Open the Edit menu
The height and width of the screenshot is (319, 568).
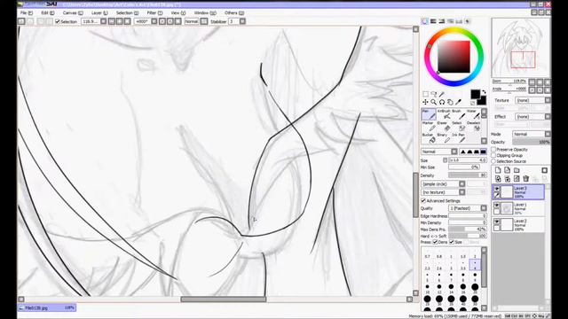(47, 12)
